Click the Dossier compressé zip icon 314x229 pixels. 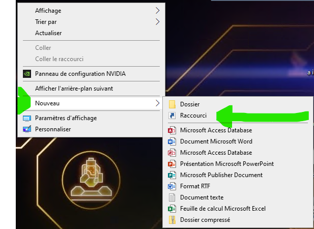coord(172,220)
